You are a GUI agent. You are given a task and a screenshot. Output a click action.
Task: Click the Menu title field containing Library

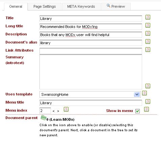tap(91, 103)
